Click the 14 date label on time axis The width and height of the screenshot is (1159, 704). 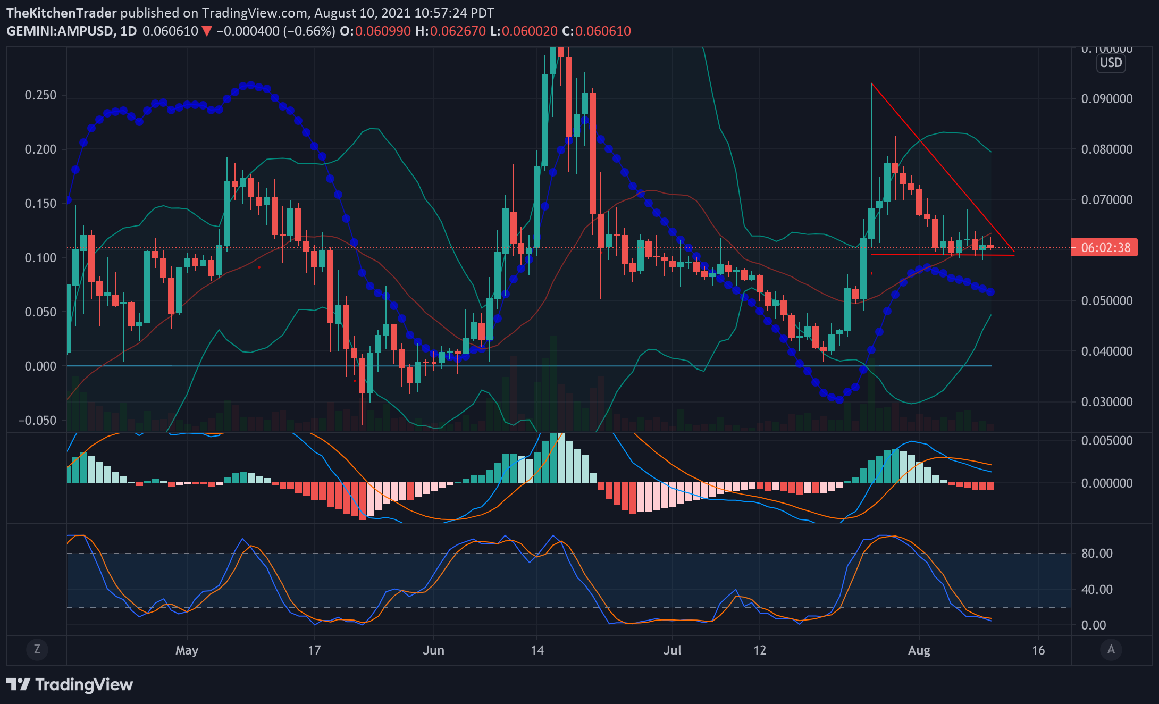point(537,650)
